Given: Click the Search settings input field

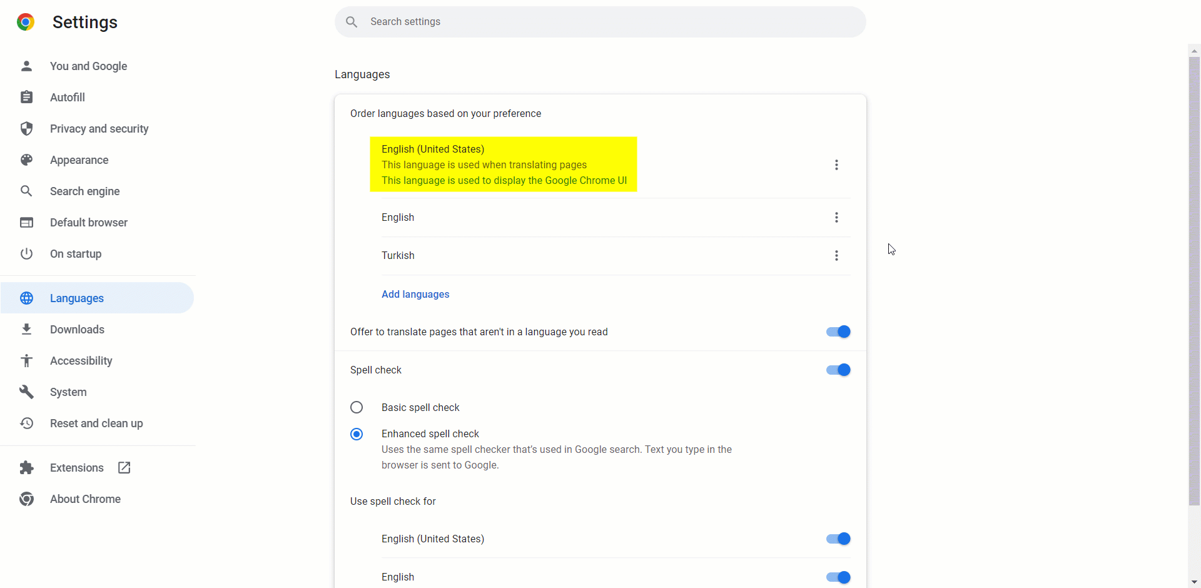Looking at the screenshot, I should click(x=600, y=22).
